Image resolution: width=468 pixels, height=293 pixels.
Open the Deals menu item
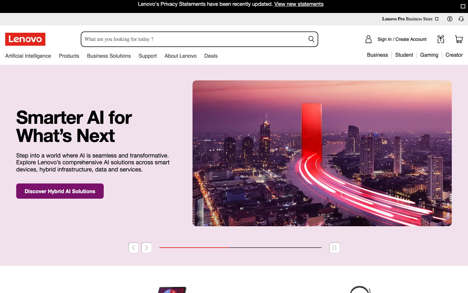tap(211, 56)
